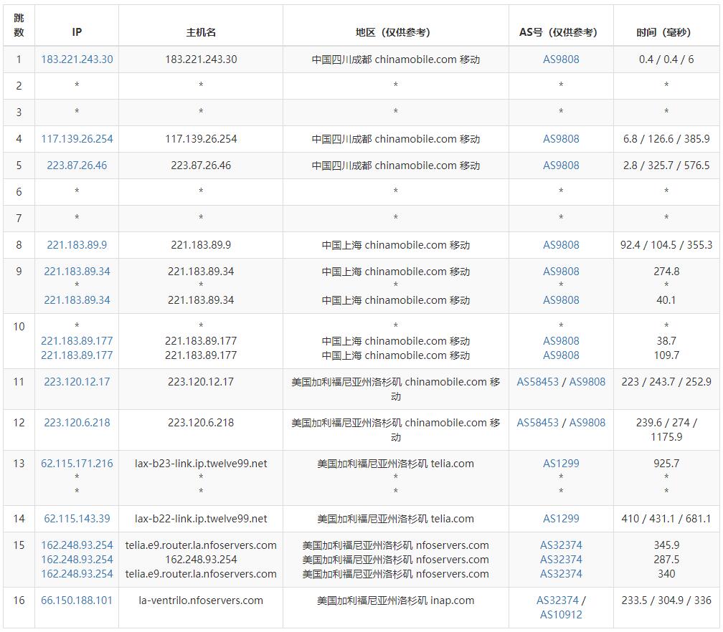The image size is (723, 632).
Task: Select time value 92.4 / 104.5 / 355.3
Action: pos(666,245)
